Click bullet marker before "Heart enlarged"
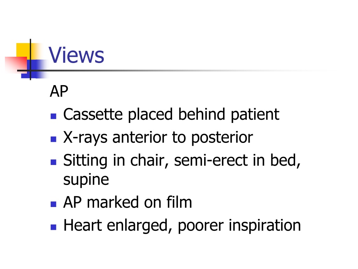Screen dimensions: 358x269 click(x=53, y=227)
